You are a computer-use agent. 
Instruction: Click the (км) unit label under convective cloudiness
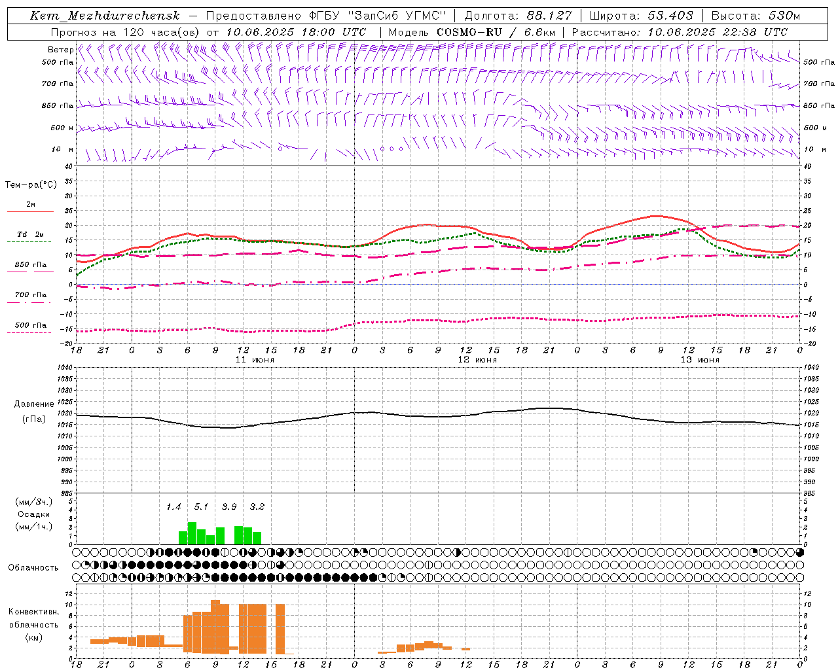(x=33, y=637)
